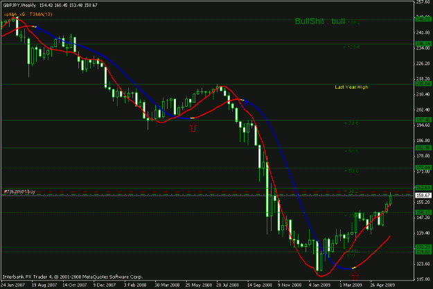The height and width of the screenshot is (289, 433).
Task: Click the 215.84 green level price tag
Action: 423,83
